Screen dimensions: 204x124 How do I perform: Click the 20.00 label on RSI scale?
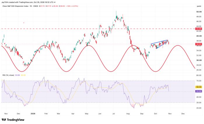[x=199, y=108]
